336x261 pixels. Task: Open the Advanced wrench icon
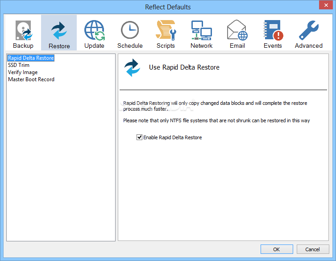pos(309,30)
